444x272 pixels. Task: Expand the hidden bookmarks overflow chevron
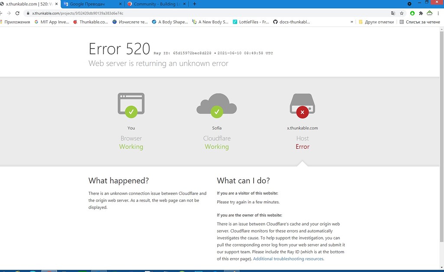pos(352,22)
